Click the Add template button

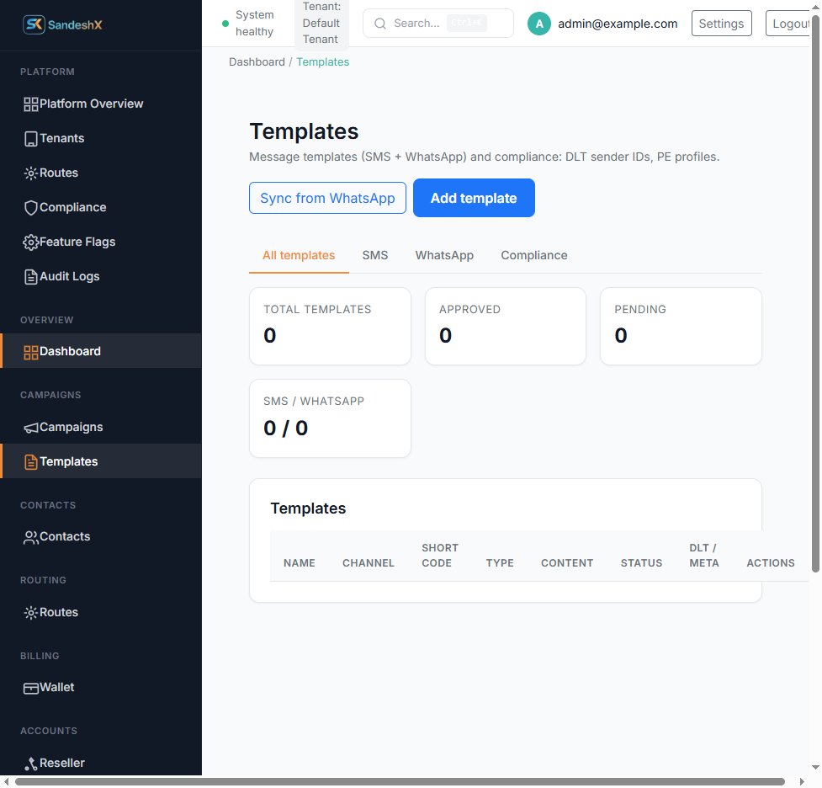(474, 199)
